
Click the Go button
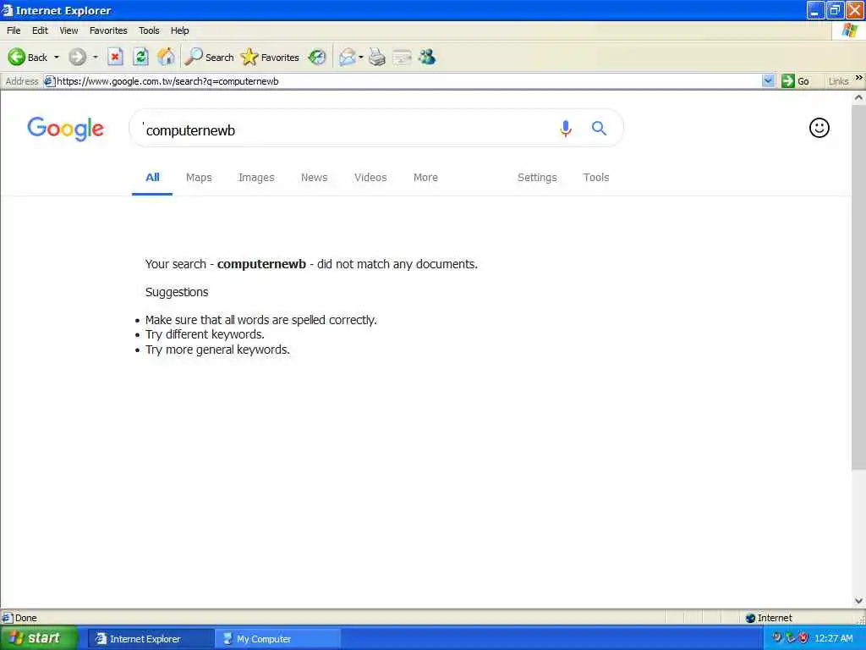pyautogui.click(x=795, y=81)
